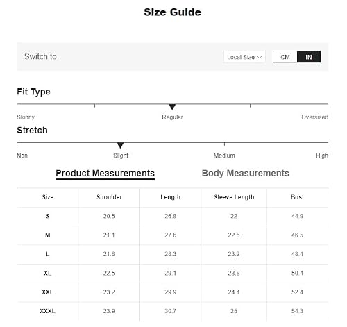Image resolution: width=347 pixels, height=327 pixels.
Task: Click the Stretch triangle marker at Slight
Action: pos(120,145)
